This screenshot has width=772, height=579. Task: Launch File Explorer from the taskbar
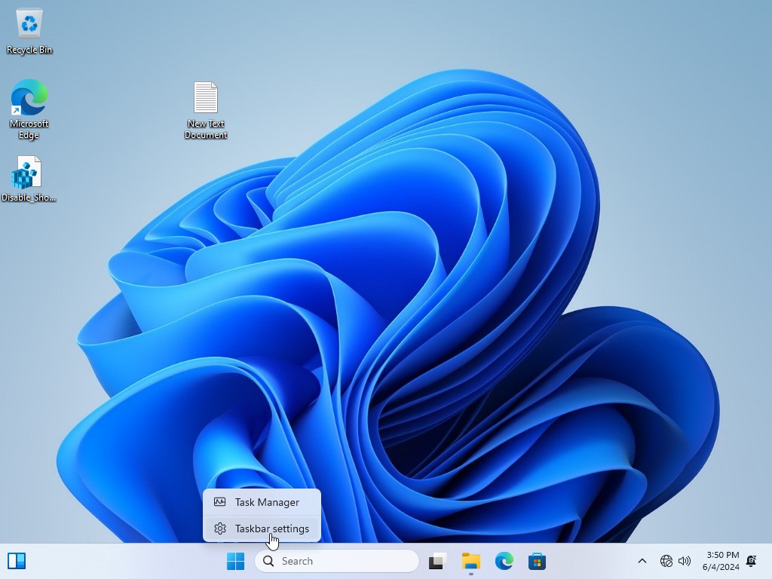click(470, 561)
